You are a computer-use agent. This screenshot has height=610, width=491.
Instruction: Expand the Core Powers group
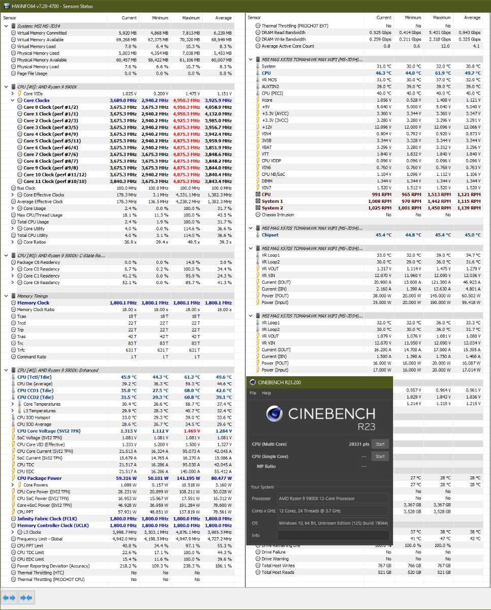[x=13, y=485]
